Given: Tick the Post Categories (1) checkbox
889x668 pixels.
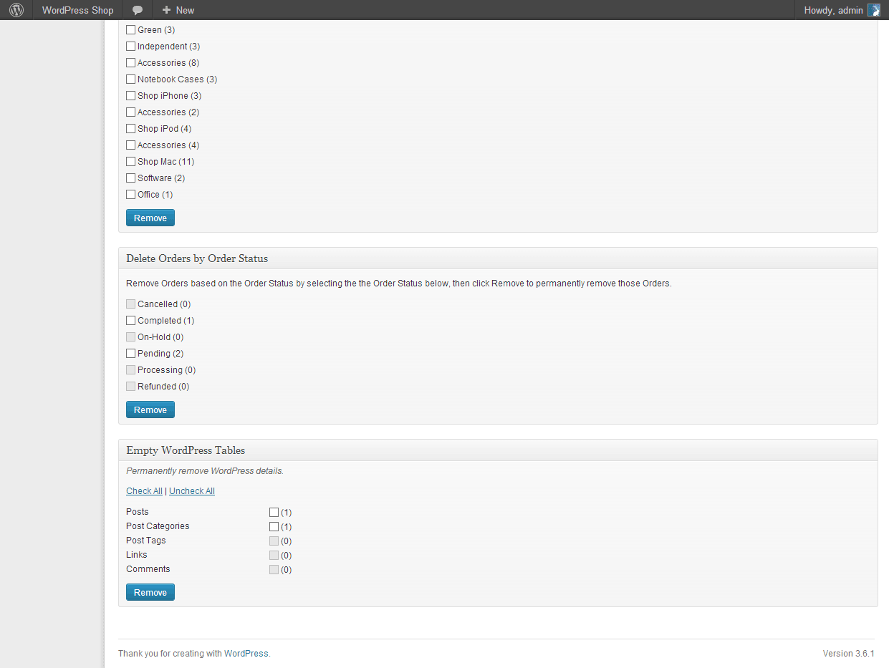Looking at the screenshot, I should (x=274, y=526).
